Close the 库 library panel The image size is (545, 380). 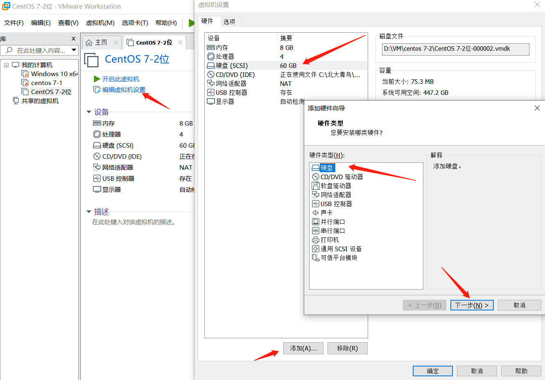point(73,38)
